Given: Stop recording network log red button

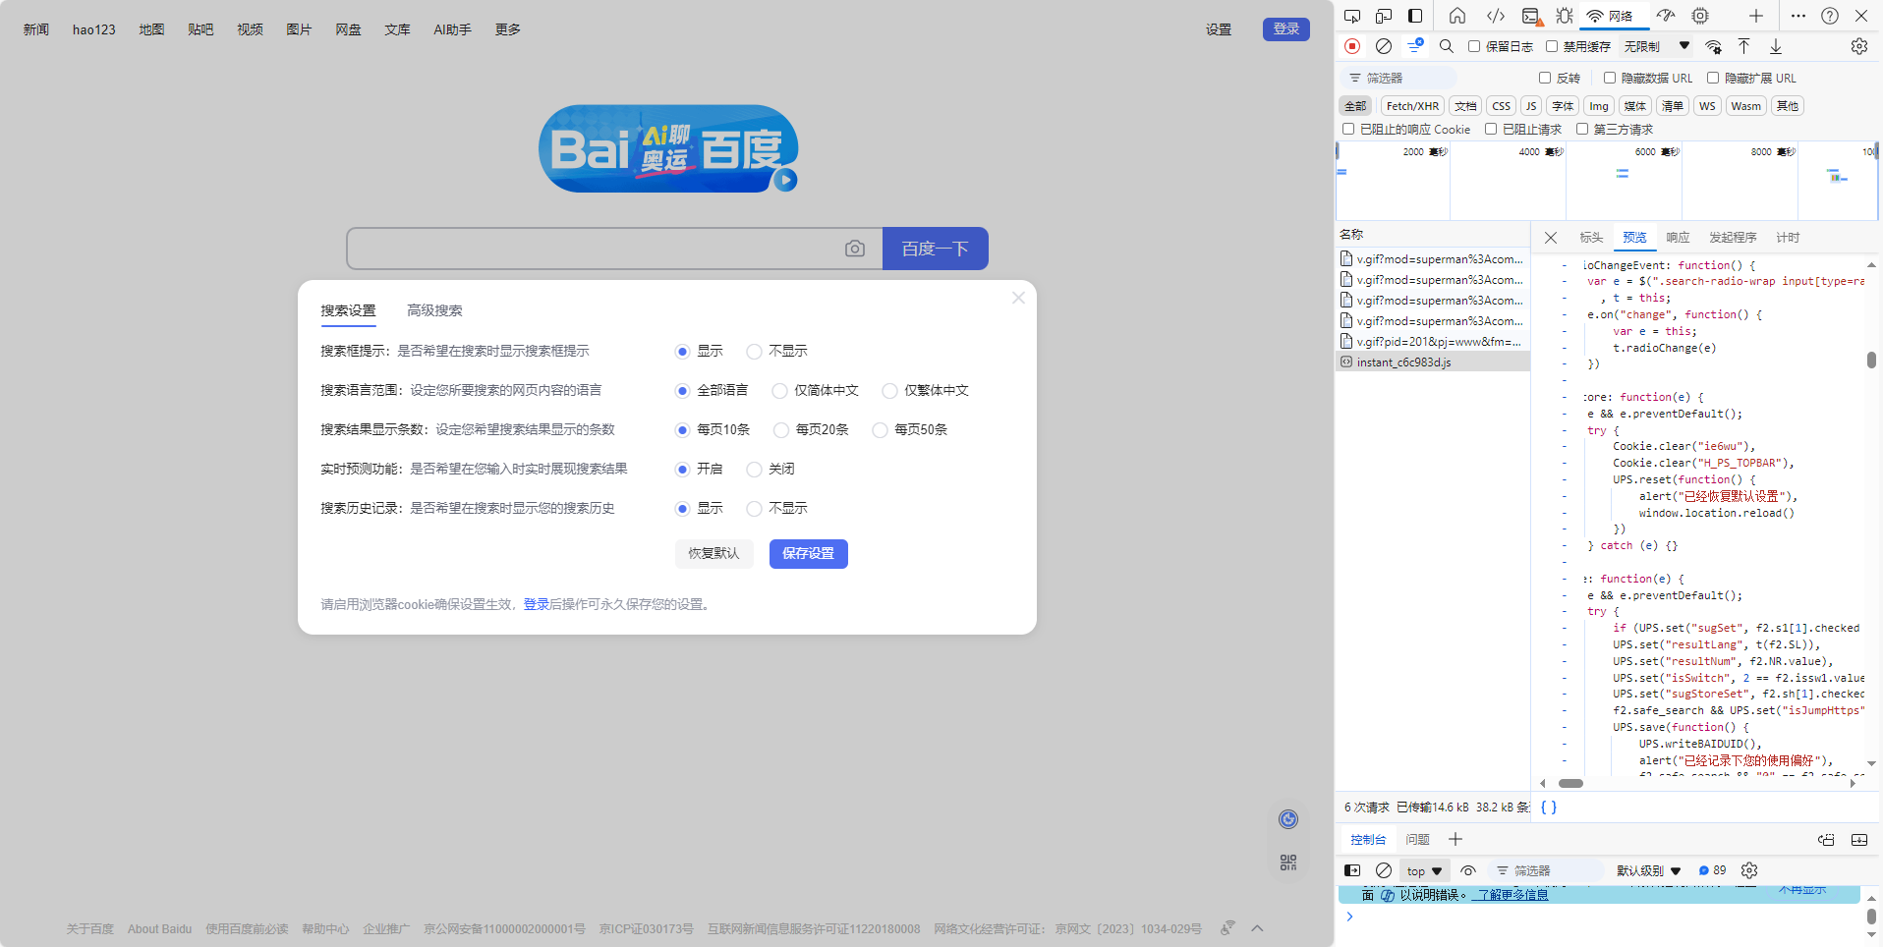Looking at the screenshot, I should [x=1352, y=46].
